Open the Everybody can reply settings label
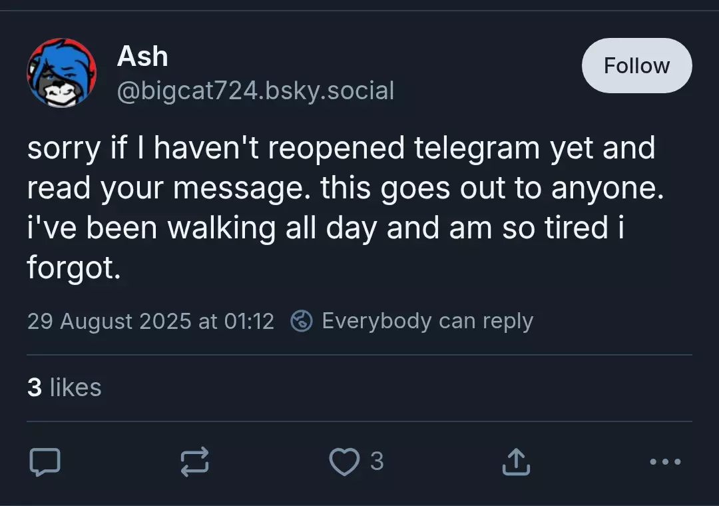Image resolution: width=719 pixels, height=506 pixels. (427, 321)
